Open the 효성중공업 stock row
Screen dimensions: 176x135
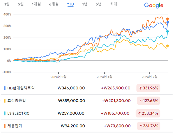16,101
